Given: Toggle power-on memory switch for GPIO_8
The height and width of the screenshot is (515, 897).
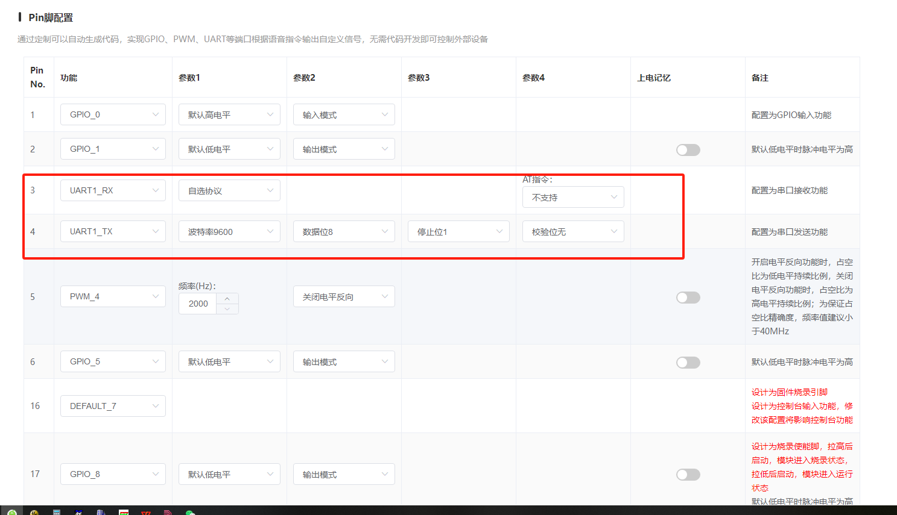Looking at the screenshot, I should 688,475.
